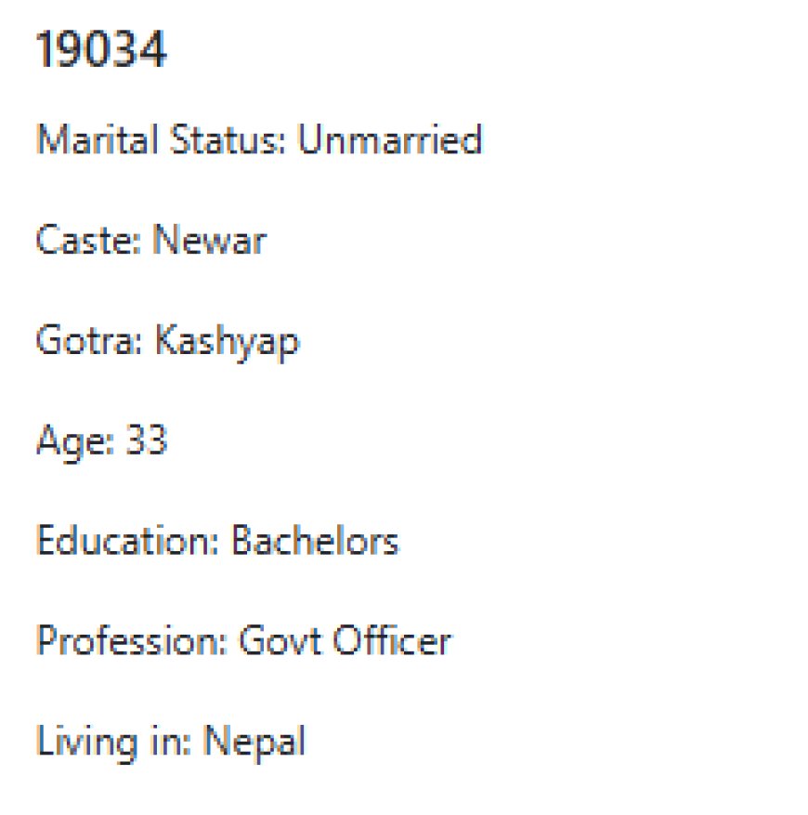The height and width of the screenshot is (815, 808).
Task: Select the "Nepal" location value
Action: tap(254, 743)
